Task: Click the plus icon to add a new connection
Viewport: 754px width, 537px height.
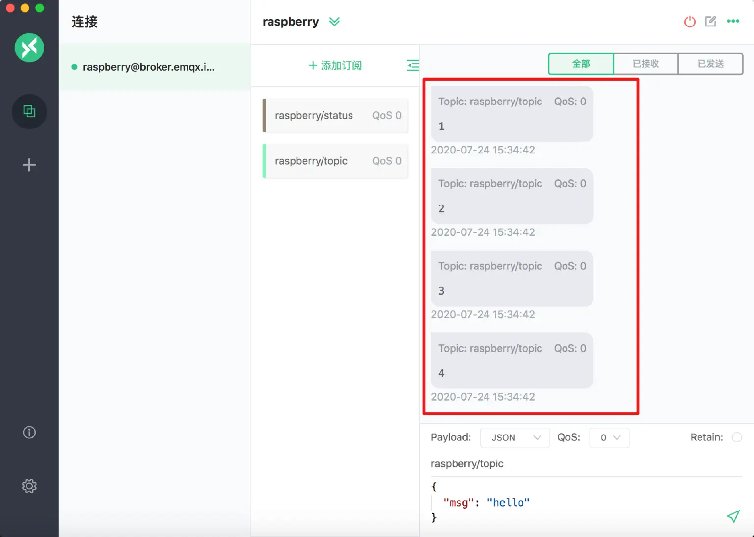Action: [29, 165]
